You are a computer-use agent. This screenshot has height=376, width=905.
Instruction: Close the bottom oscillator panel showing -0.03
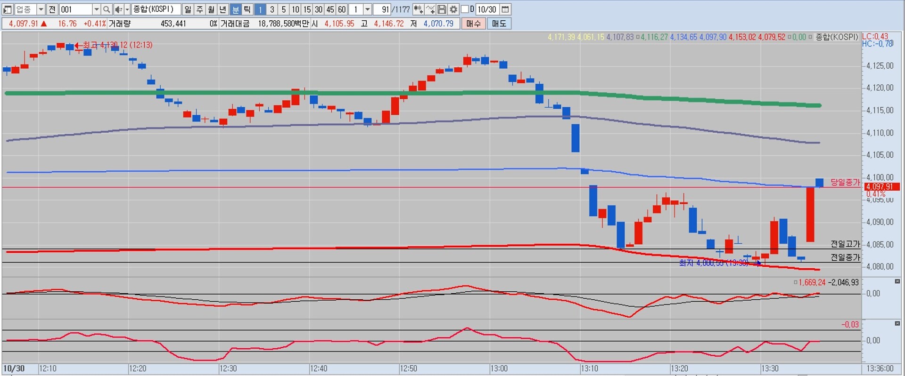click(897, 323)
